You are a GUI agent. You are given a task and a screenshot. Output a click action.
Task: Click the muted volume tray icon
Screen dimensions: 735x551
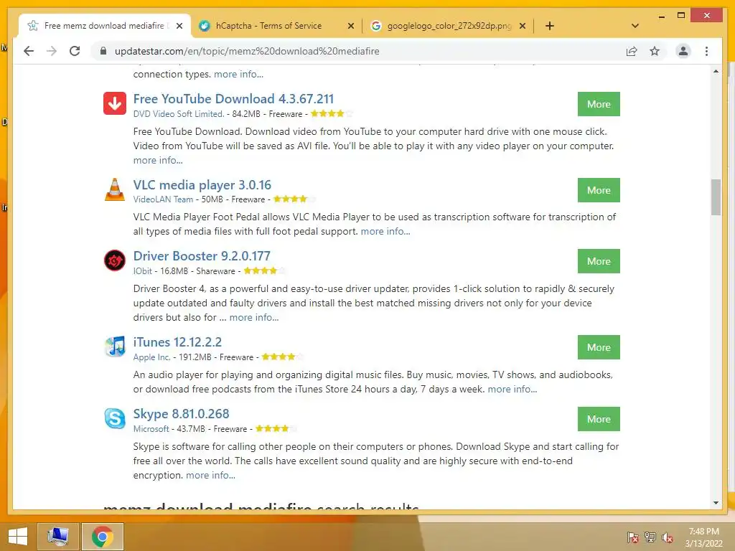[668, 537]
